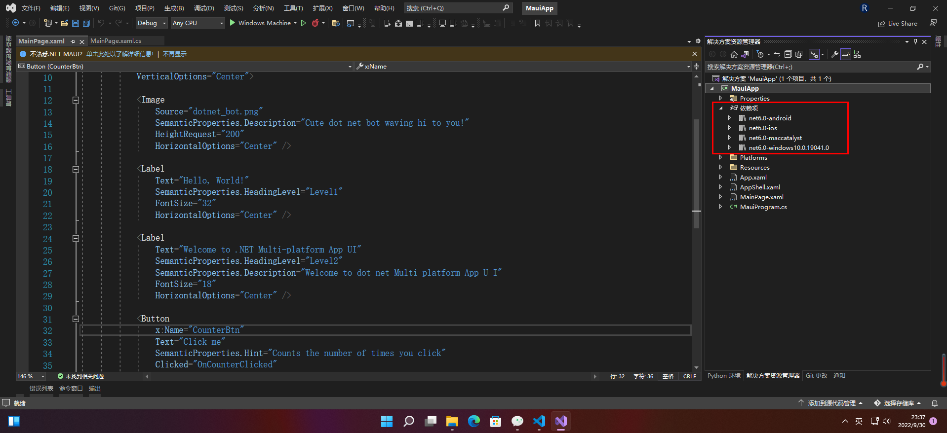The width and height of the screenshot is (947, 433).
Task: Click 选择存储库 in status bar
Action: [898, 403]
